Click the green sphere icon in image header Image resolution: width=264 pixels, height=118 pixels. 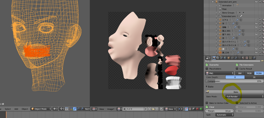201,109
